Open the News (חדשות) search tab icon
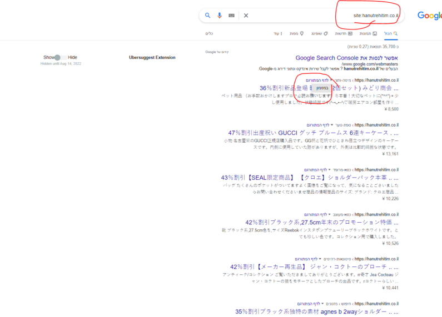Viewport: 442px width, 317px height. click(351, 34)
